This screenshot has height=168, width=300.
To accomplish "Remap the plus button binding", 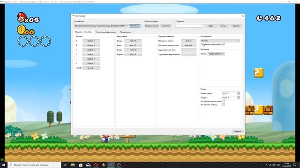I will pyautogui.click(x=91, y=63).
